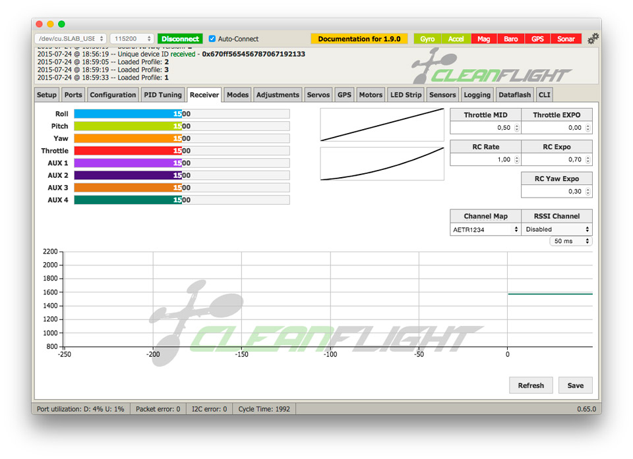The height and width of the screenshot is (459, 633).
Task: Open the CLI tab
Action: click(544, 95)
